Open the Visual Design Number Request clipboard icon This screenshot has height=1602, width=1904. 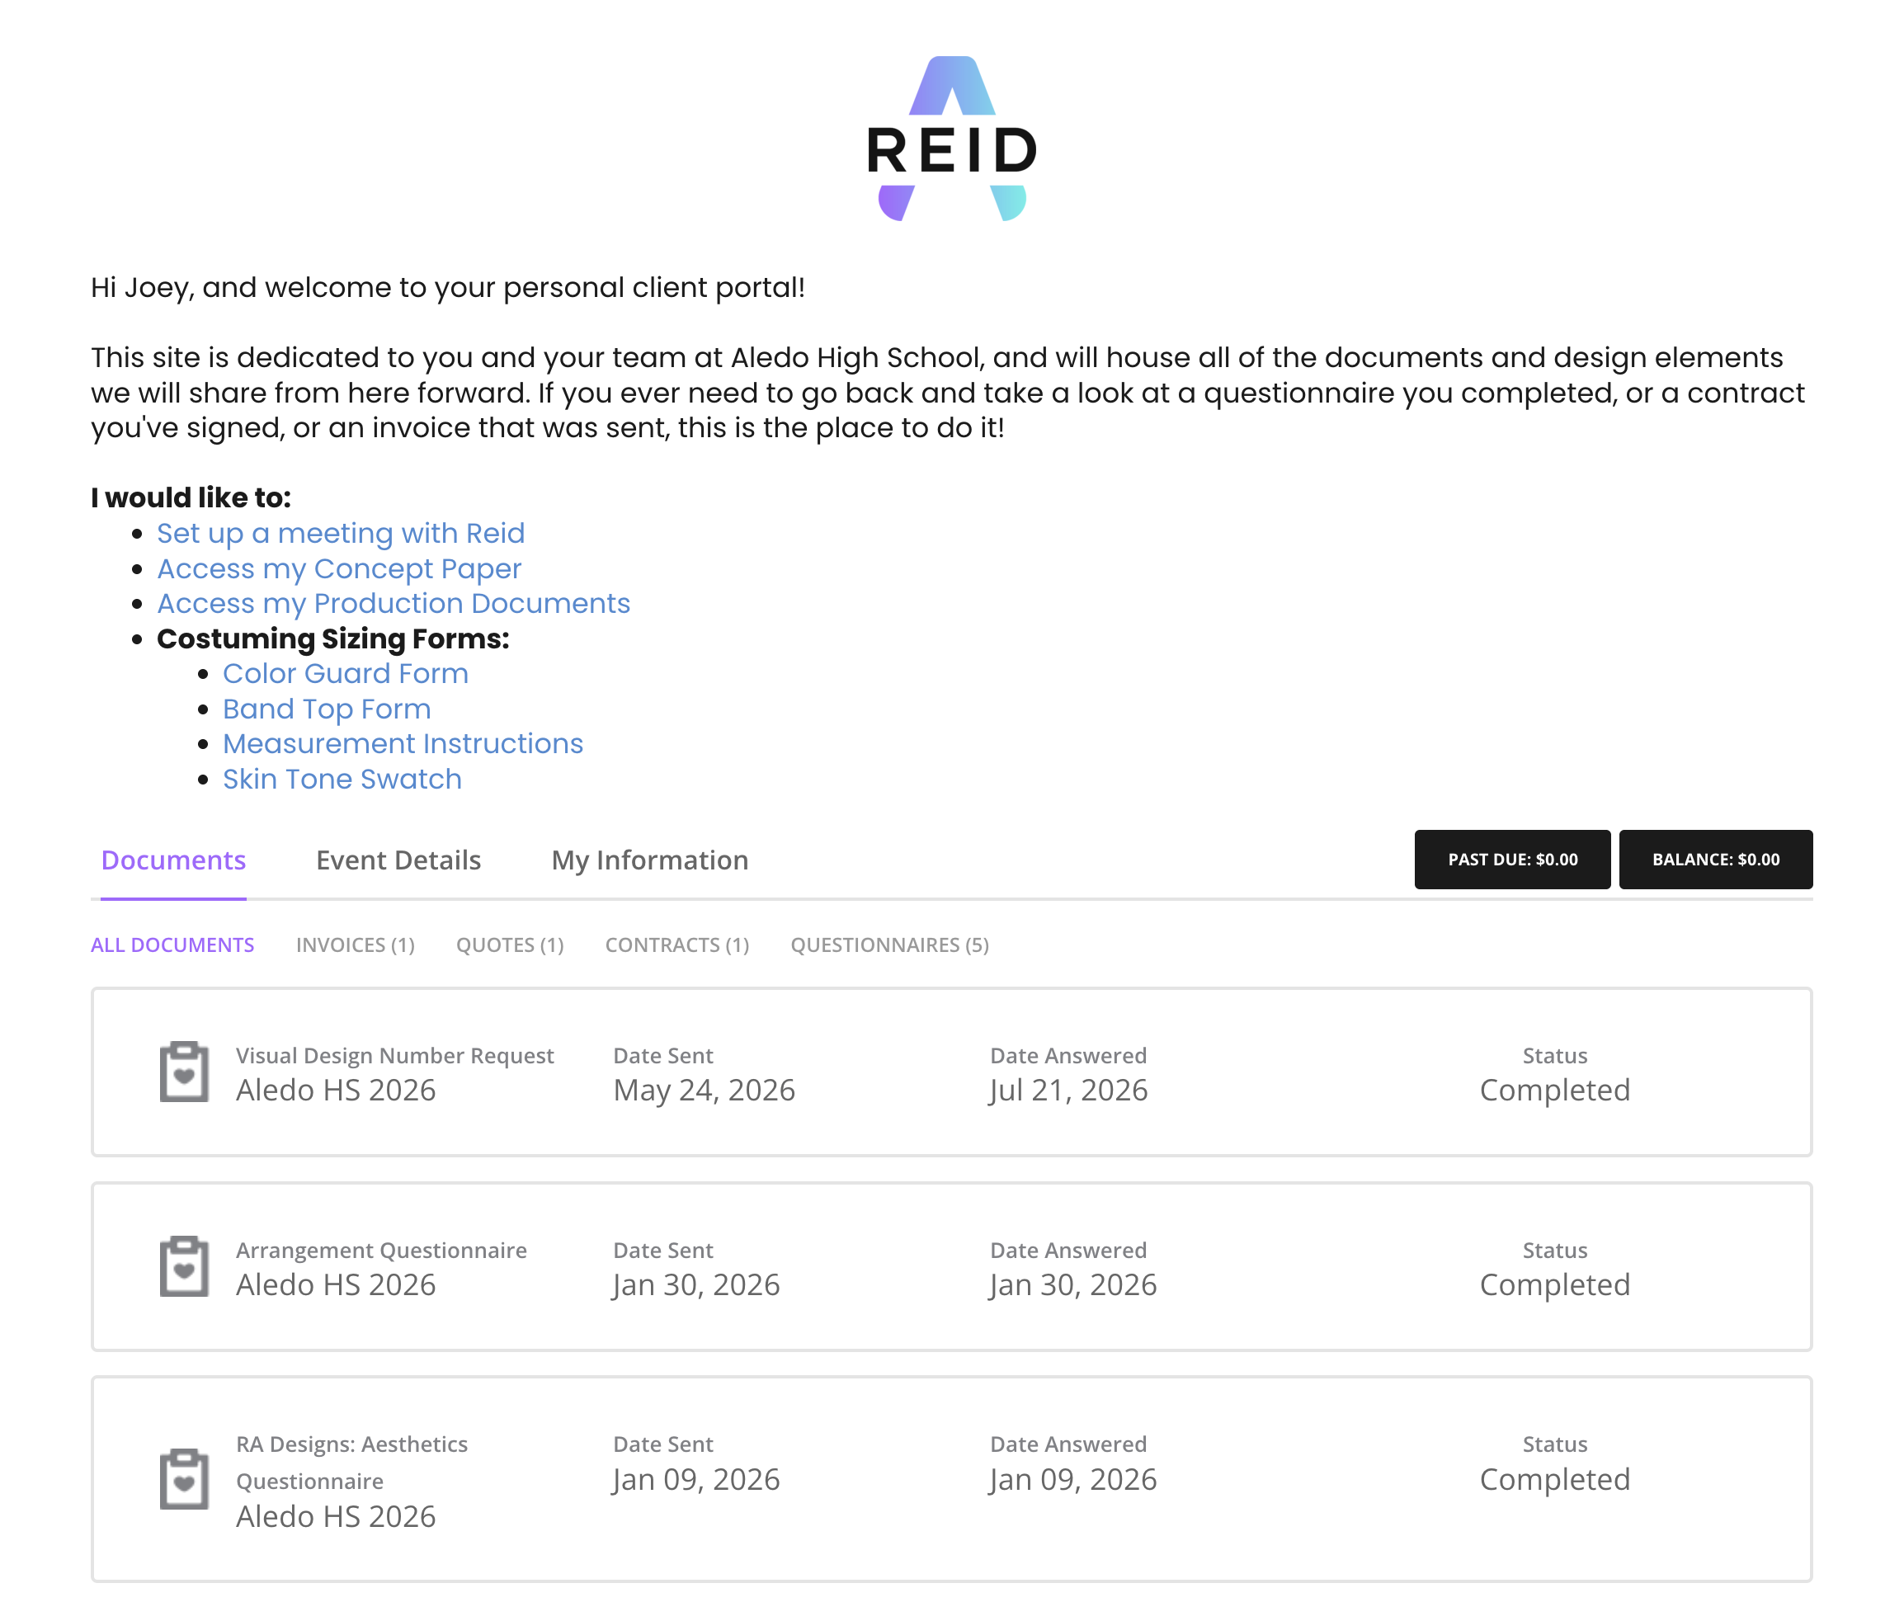[184, 1072]
